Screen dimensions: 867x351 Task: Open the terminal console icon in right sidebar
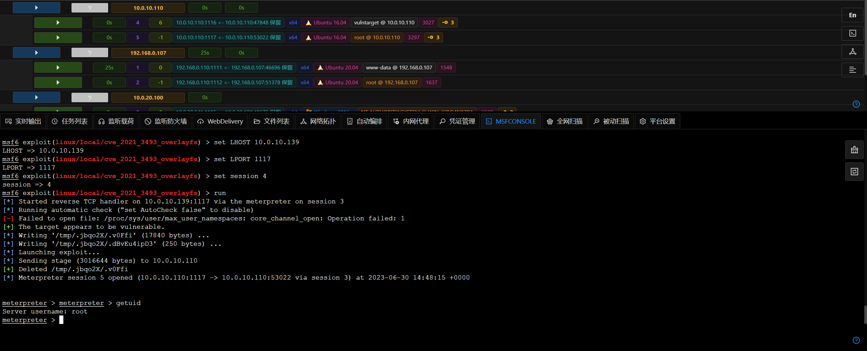(x=852, y=34)
